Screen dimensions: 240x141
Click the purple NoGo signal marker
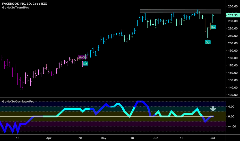pos(82,57)
